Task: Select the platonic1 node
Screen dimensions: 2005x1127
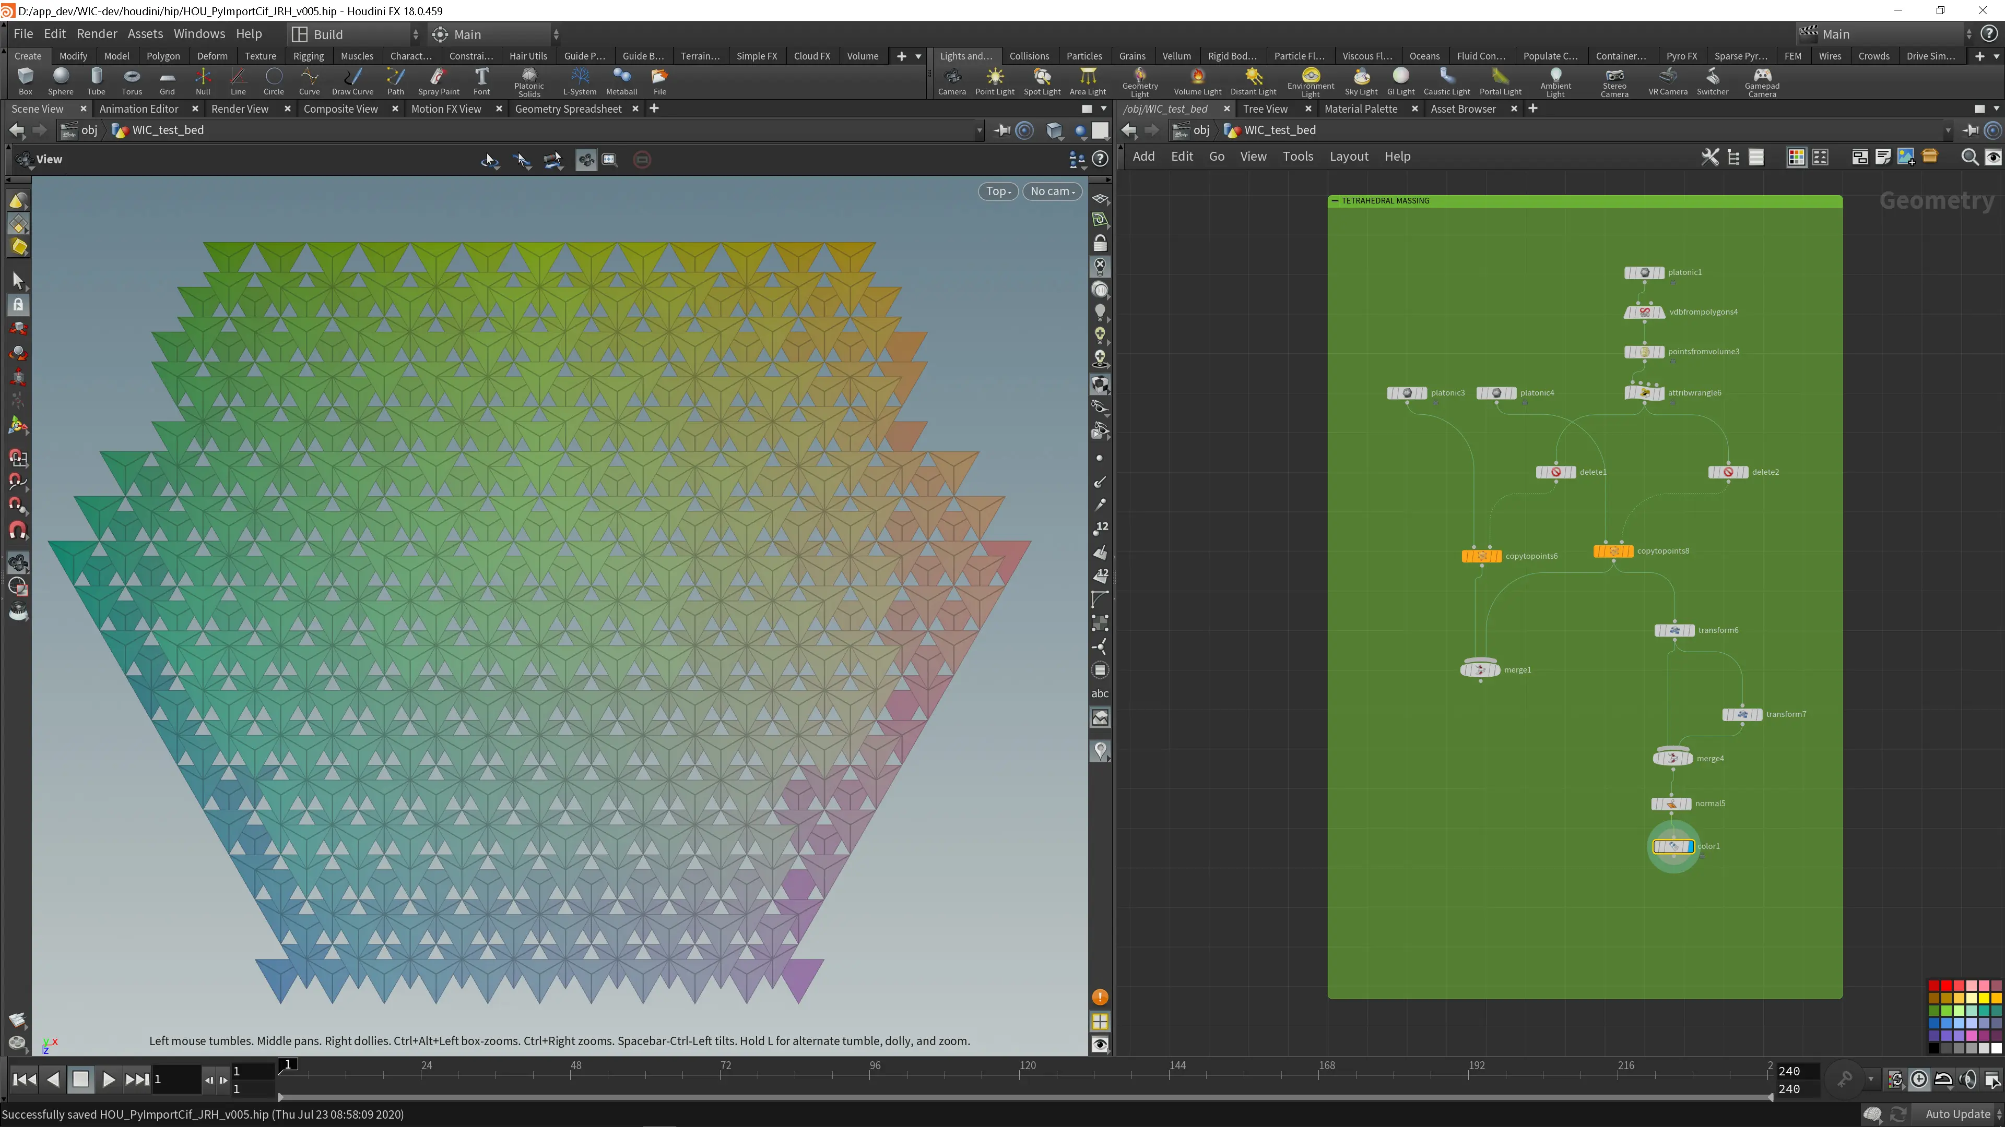Action: (1644, 273)
